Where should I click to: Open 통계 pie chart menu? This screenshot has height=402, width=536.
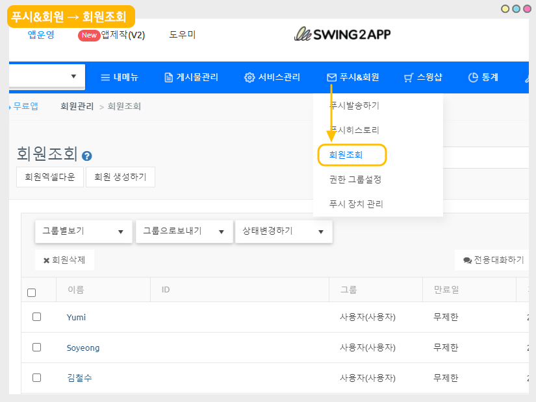pos(483,77)
